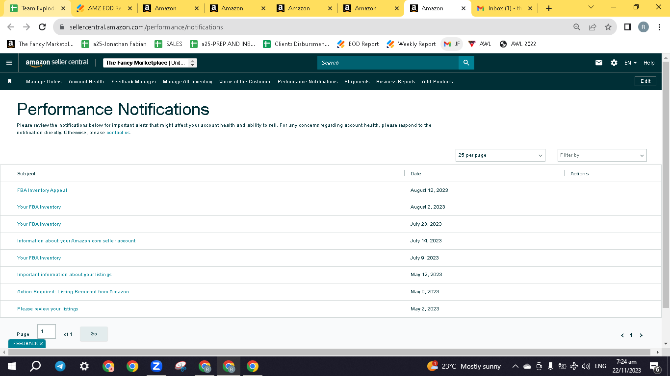This screenshot has height=376, width=670.
Task: Toggle the Chrome side panel
Action: pyautogui.click(x=628, y=27)
